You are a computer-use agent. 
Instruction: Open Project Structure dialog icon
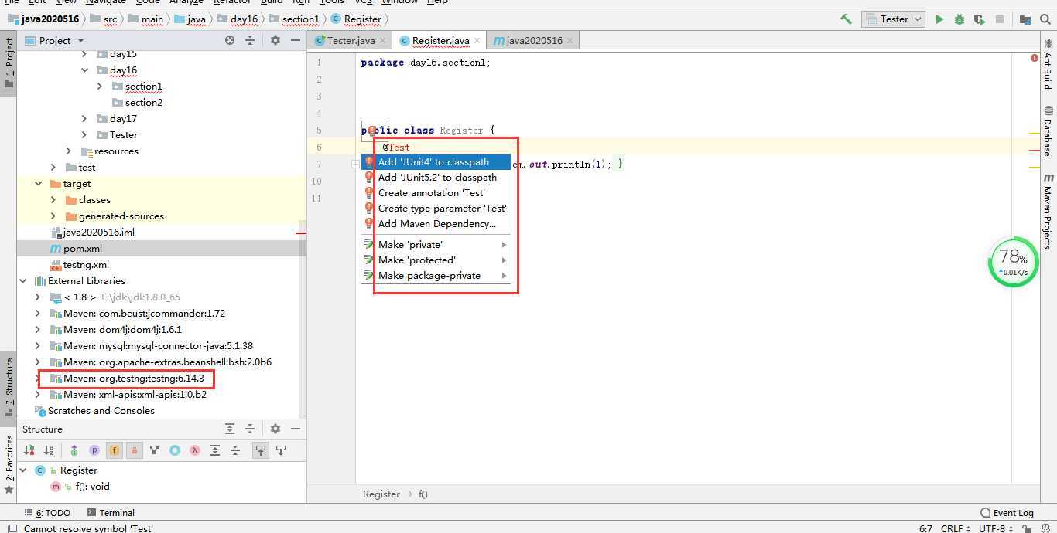tap(1025, 19)
